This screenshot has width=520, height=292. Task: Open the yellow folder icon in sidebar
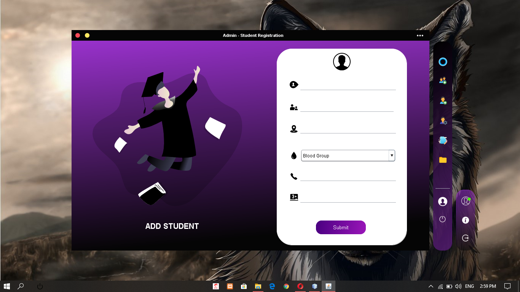442,160
